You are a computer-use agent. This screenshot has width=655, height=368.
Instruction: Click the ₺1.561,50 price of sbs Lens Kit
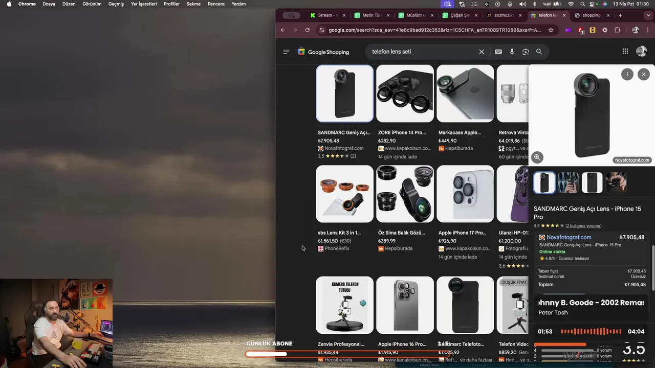coord(328,241)
